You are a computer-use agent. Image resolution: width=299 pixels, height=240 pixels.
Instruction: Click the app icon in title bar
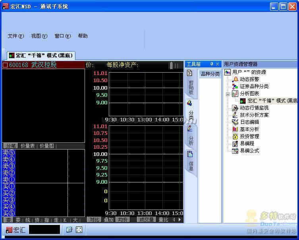pos(6,6)
